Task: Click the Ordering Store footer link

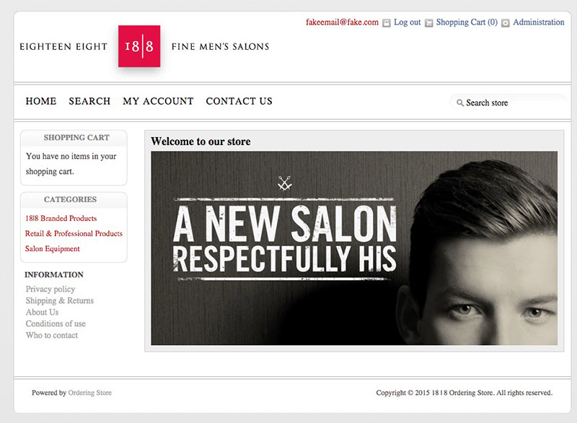Action: click(89, 393)
